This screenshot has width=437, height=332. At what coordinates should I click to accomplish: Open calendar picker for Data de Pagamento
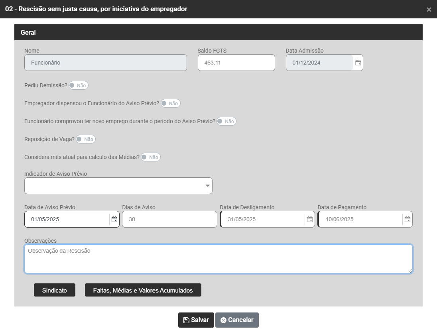coord(407,219)
